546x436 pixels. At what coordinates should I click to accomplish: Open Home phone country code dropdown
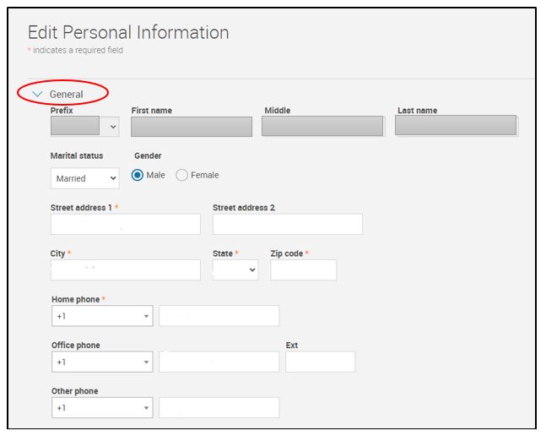[x=102, y=316]
